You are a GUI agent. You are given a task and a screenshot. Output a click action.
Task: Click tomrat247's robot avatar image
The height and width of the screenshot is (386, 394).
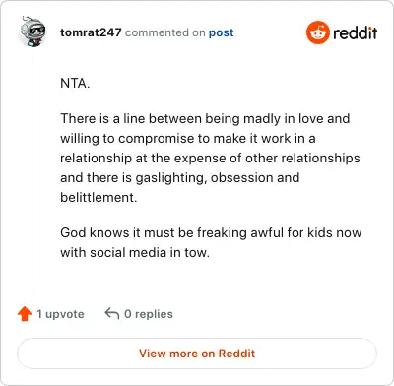click(33, 32)
